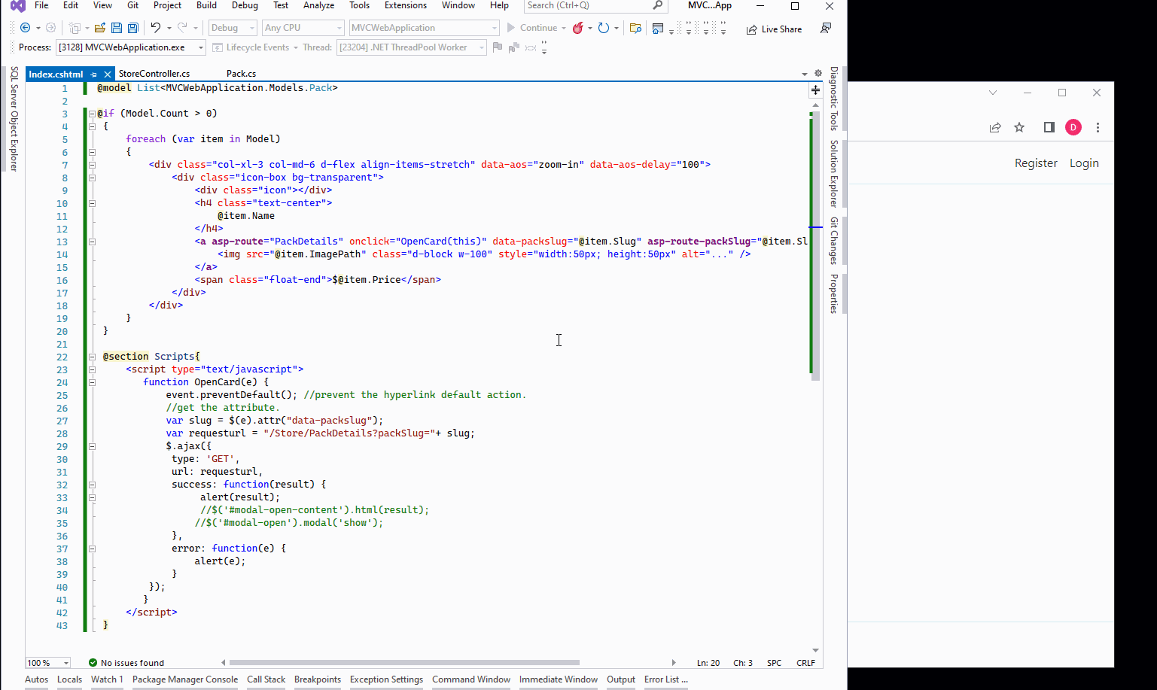Toggle pin on Index.cshtml tab
Screen dimensions: 1157x690
point(93,74)
